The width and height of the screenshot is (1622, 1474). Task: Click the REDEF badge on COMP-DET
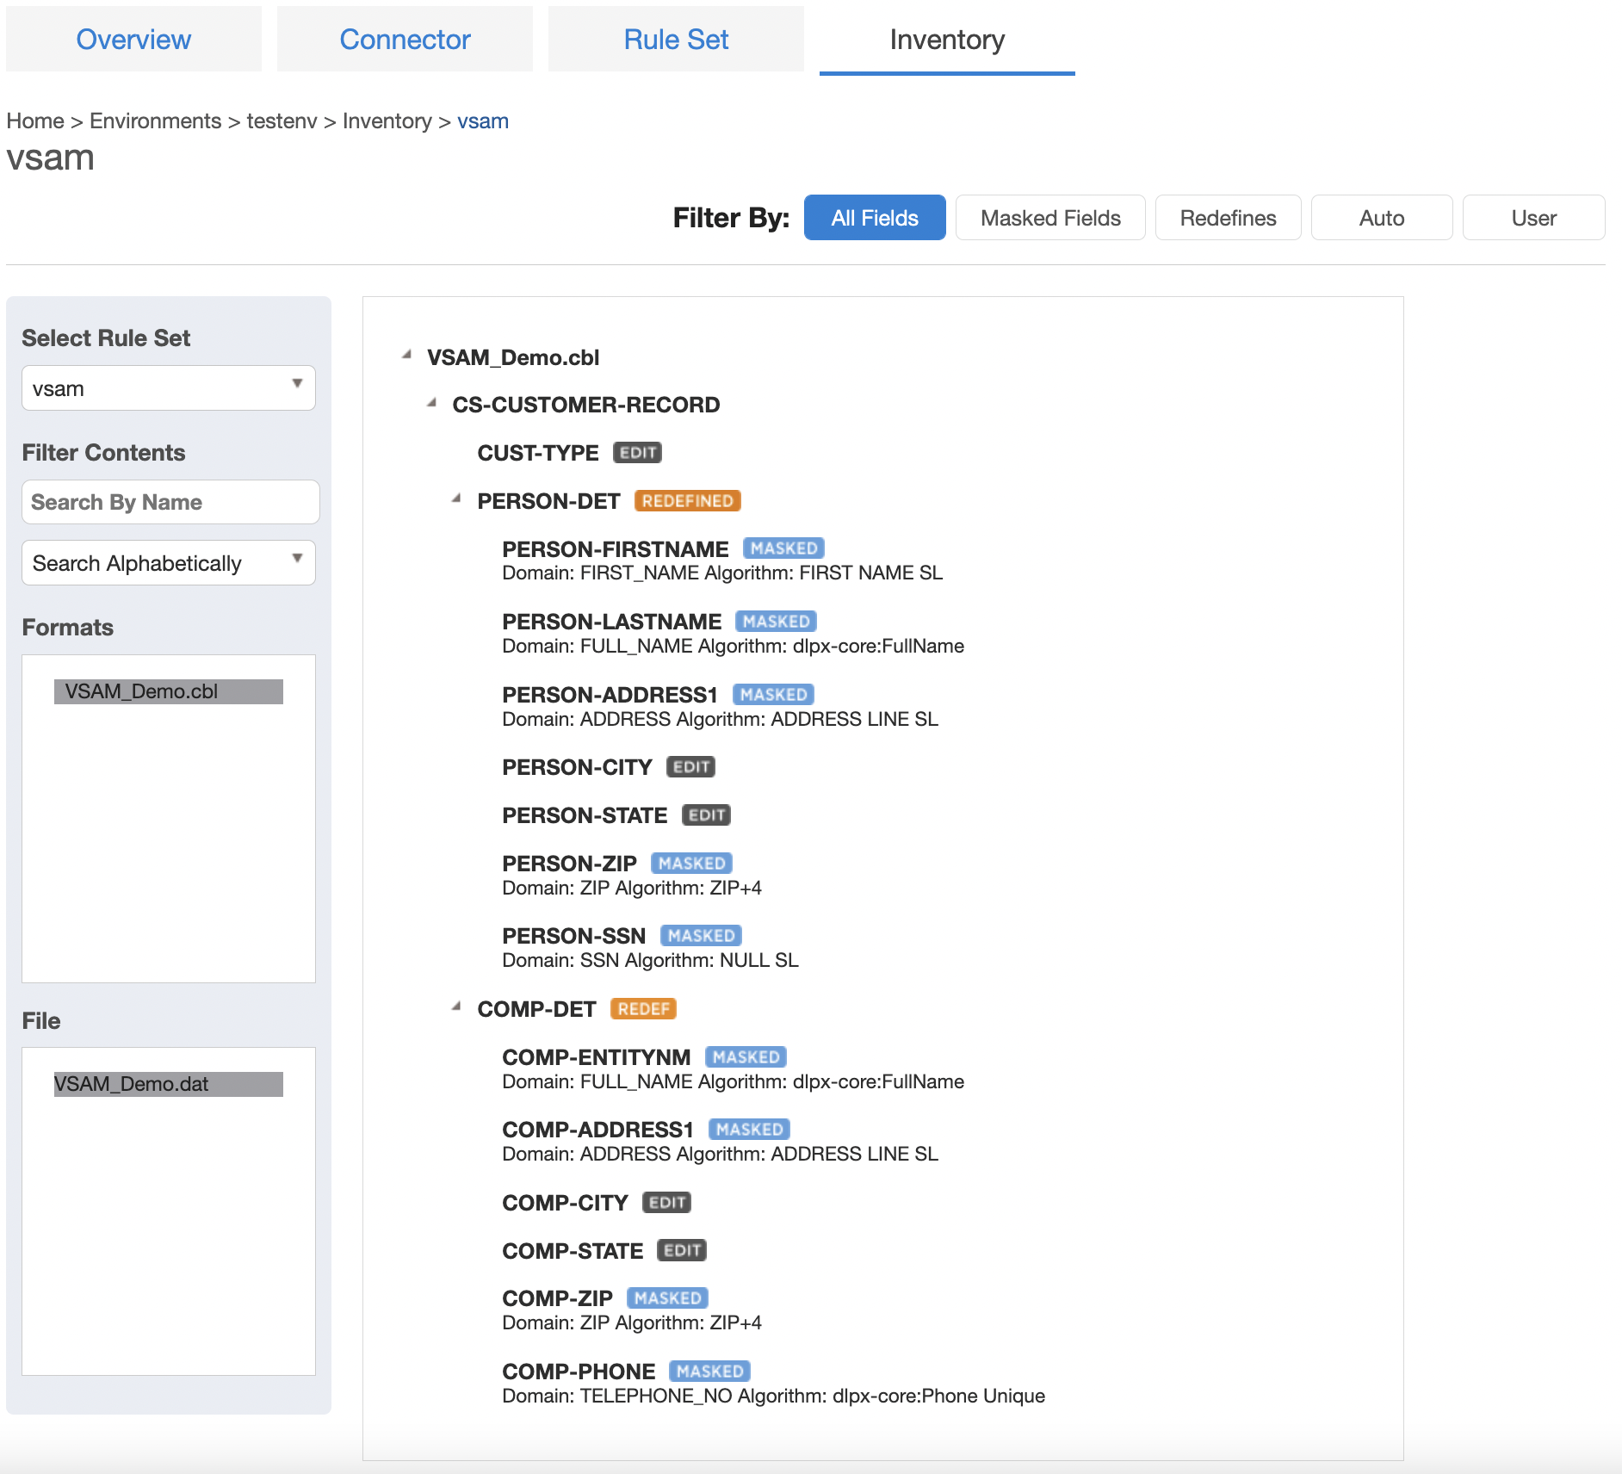point(643,1009)
